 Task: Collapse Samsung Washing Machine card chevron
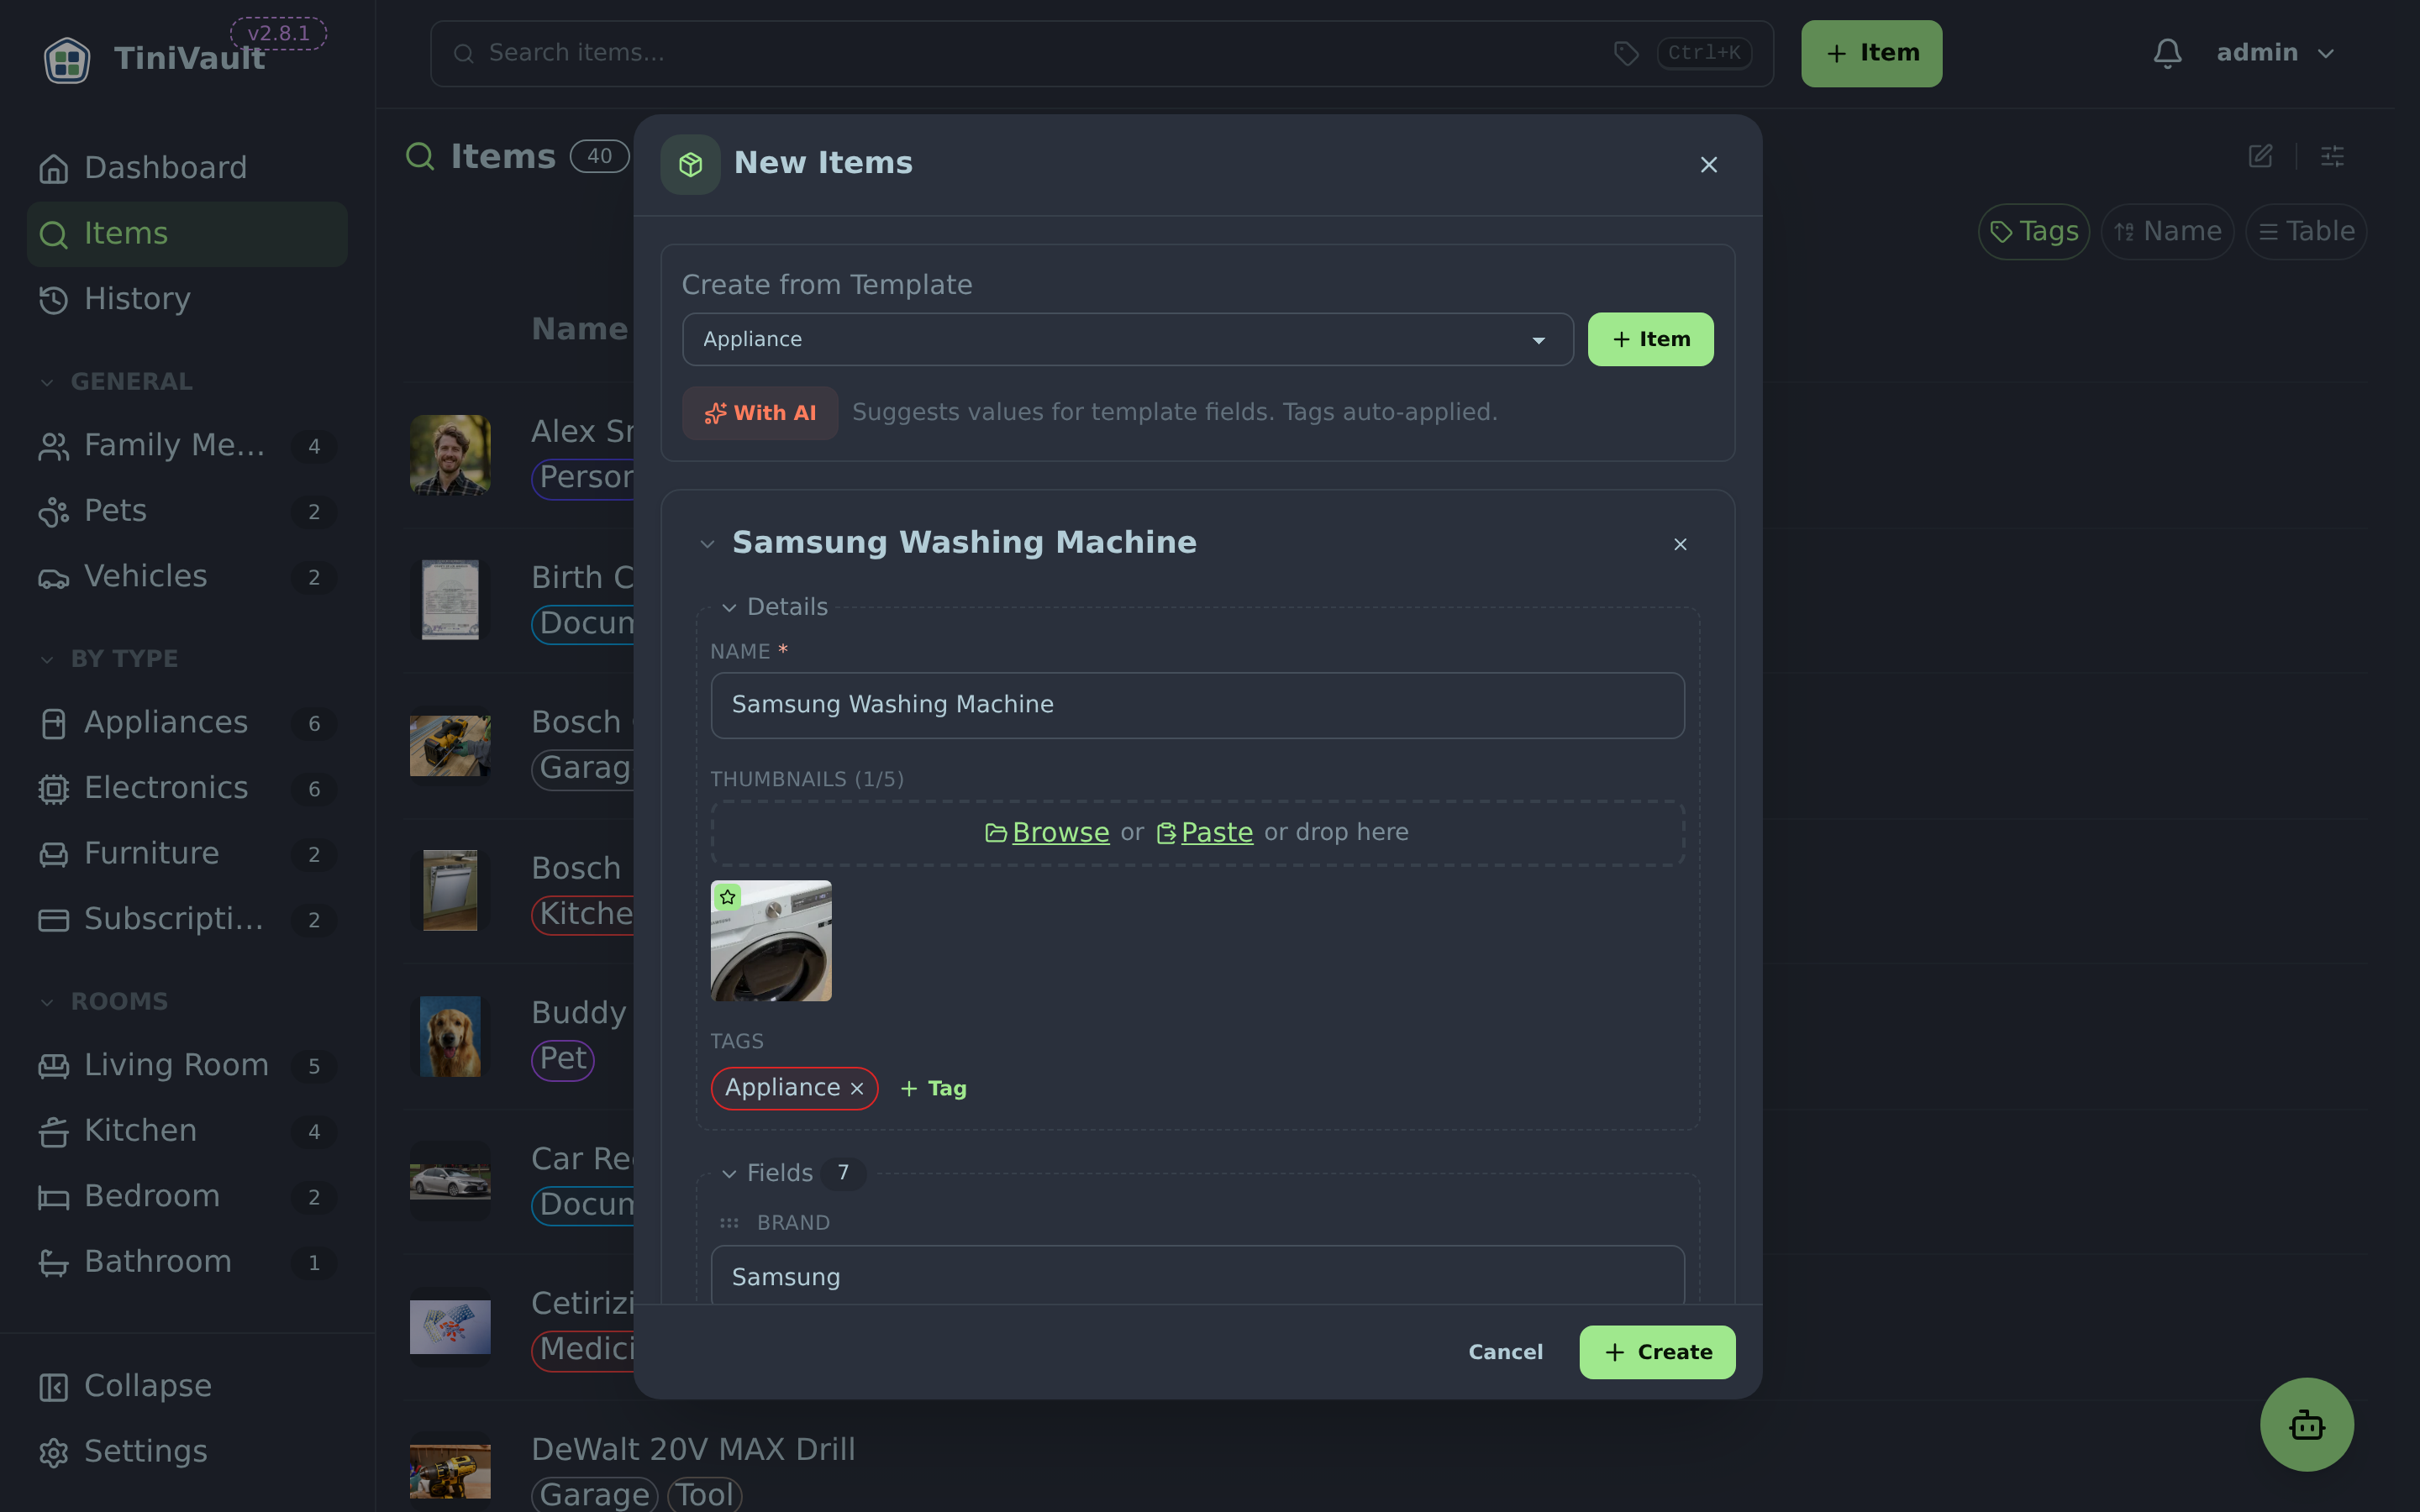pyautogui.click(x=707, y=544)
